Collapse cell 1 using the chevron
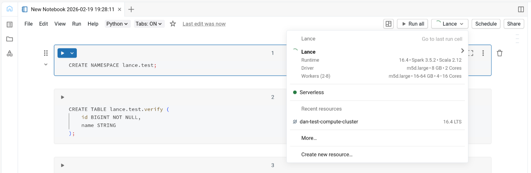The height and width of the screenshot is (173, 531). [46, 64]
